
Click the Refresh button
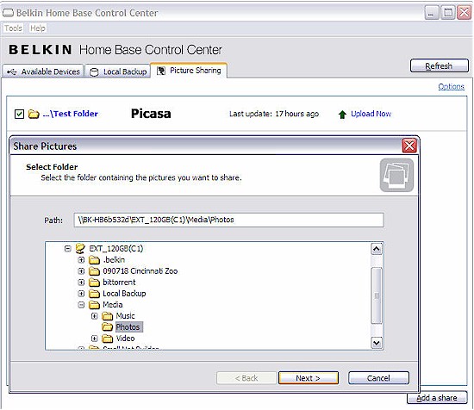pos(440,65)
